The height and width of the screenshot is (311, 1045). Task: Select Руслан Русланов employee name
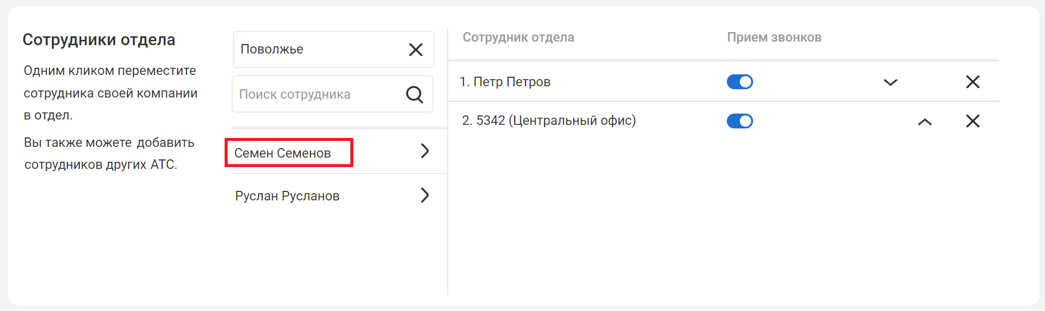(x=287, y=196)
